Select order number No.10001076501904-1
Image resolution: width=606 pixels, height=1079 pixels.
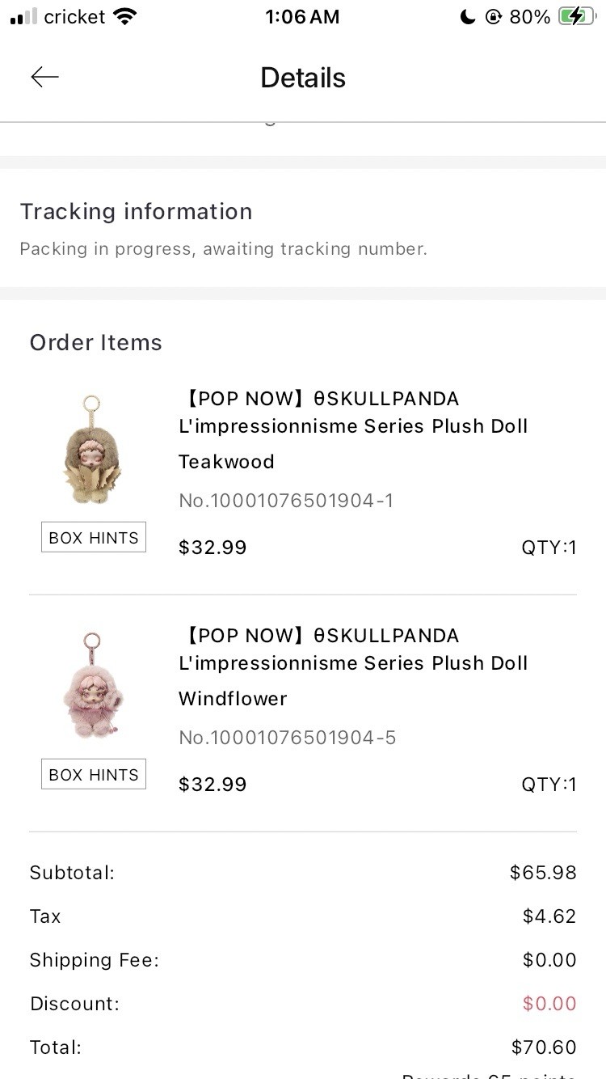(x=286, y=501)
